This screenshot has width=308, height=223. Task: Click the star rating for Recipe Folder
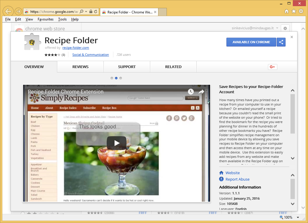[52, 55]
